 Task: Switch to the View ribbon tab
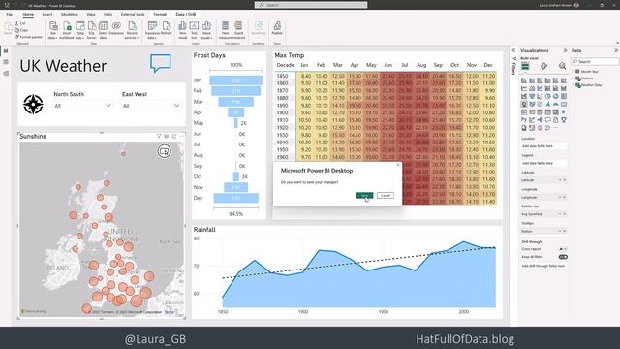[x=90, y=15]
